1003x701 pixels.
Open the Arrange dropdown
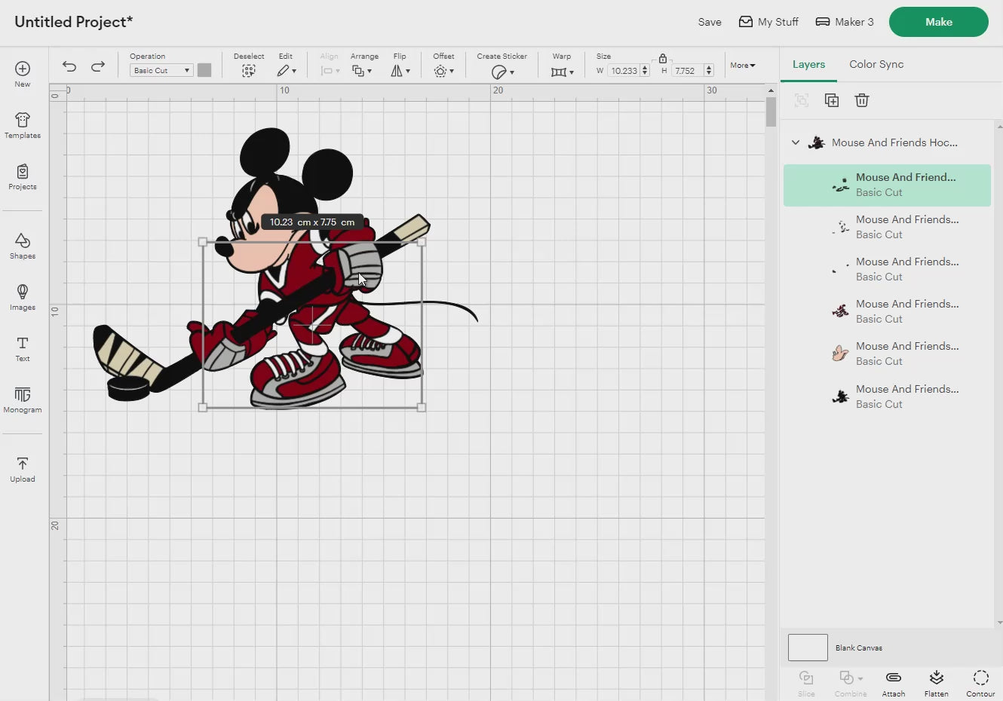(x=362, y=71)
